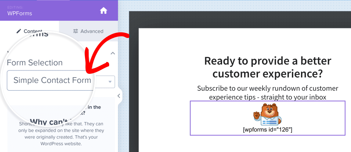
Task: Open the Form Selection dropdown
Action: [x=61, y=80]
